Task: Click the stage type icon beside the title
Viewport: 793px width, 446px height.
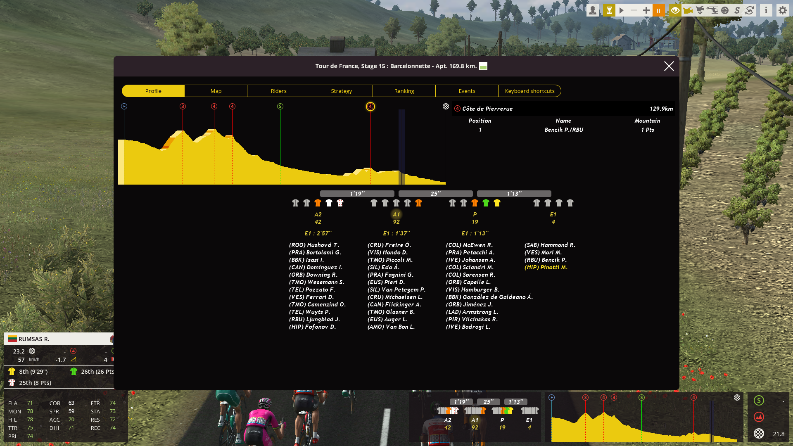Action: pos(483,66)
